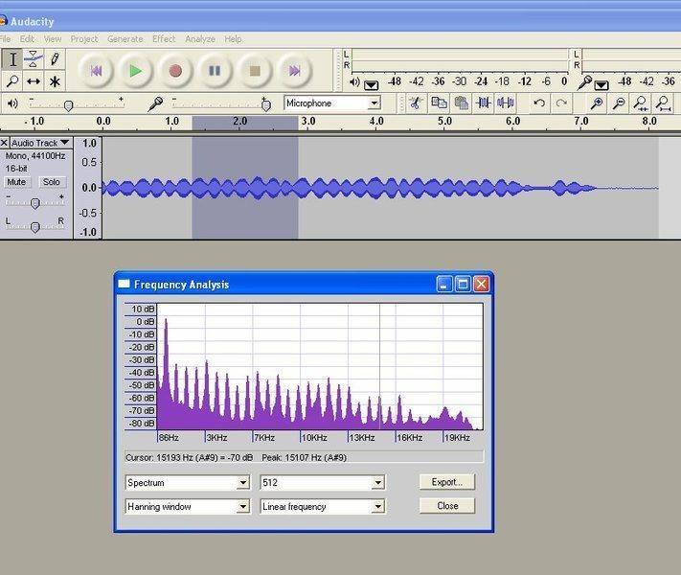Adjust the track gain slider
This screenshot has height=575, width=681.
point(35,203)
